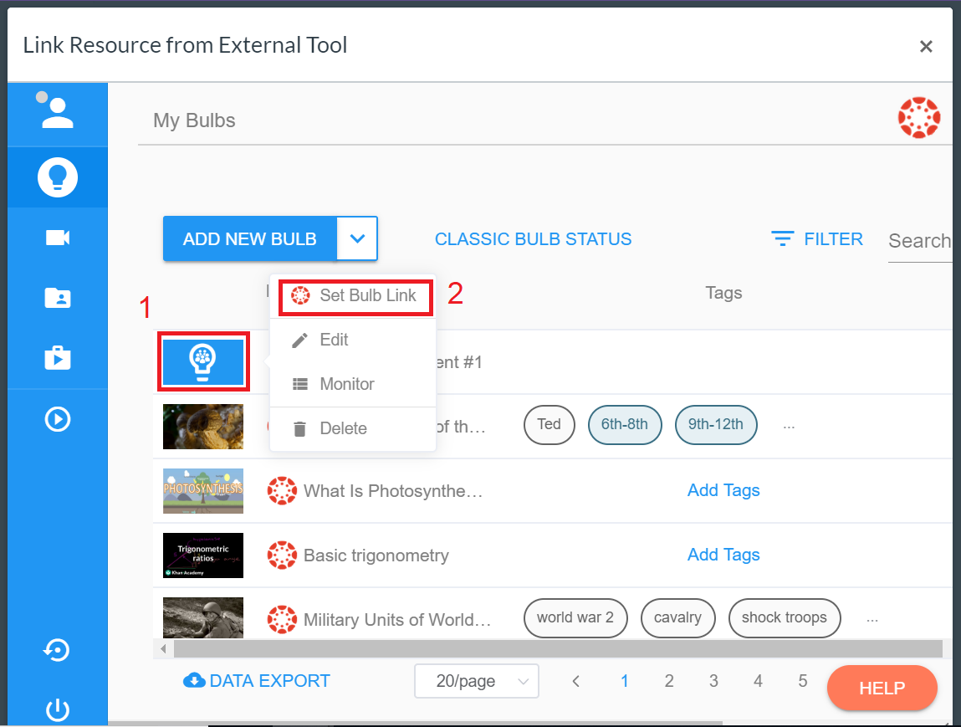Viewport: 961px width, 727px height.
Task: Toggle the Ted tag filter
Action: [549, 425]
